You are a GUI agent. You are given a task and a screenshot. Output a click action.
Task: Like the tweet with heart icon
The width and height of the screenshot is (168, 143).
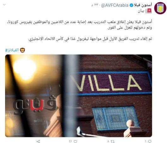(75, 141)
